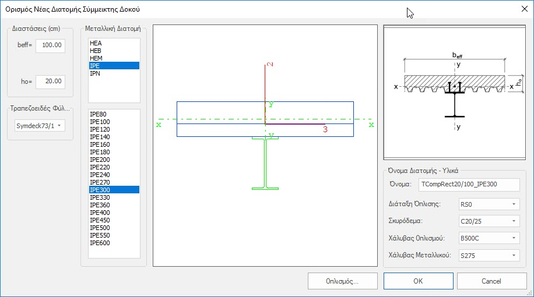This screenshot has width=534, height=297.
Task: Select IPE80 profile size
Action: click(x=99, y=114)
